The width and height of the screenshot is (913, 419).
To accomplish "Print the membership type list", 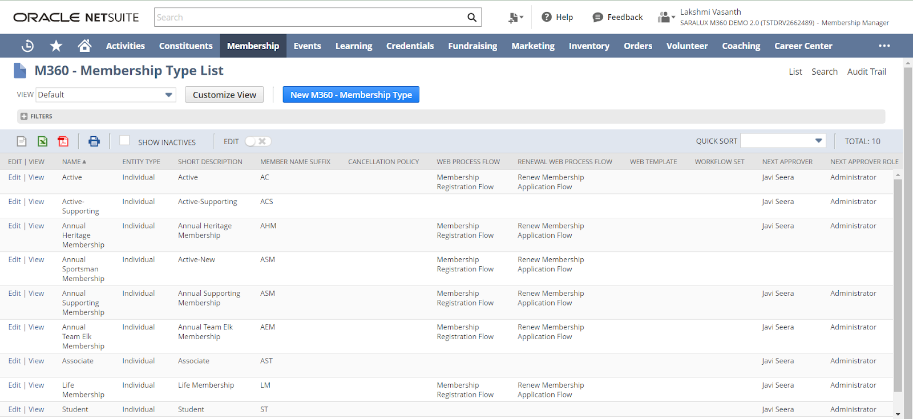I will pos(94,141).
